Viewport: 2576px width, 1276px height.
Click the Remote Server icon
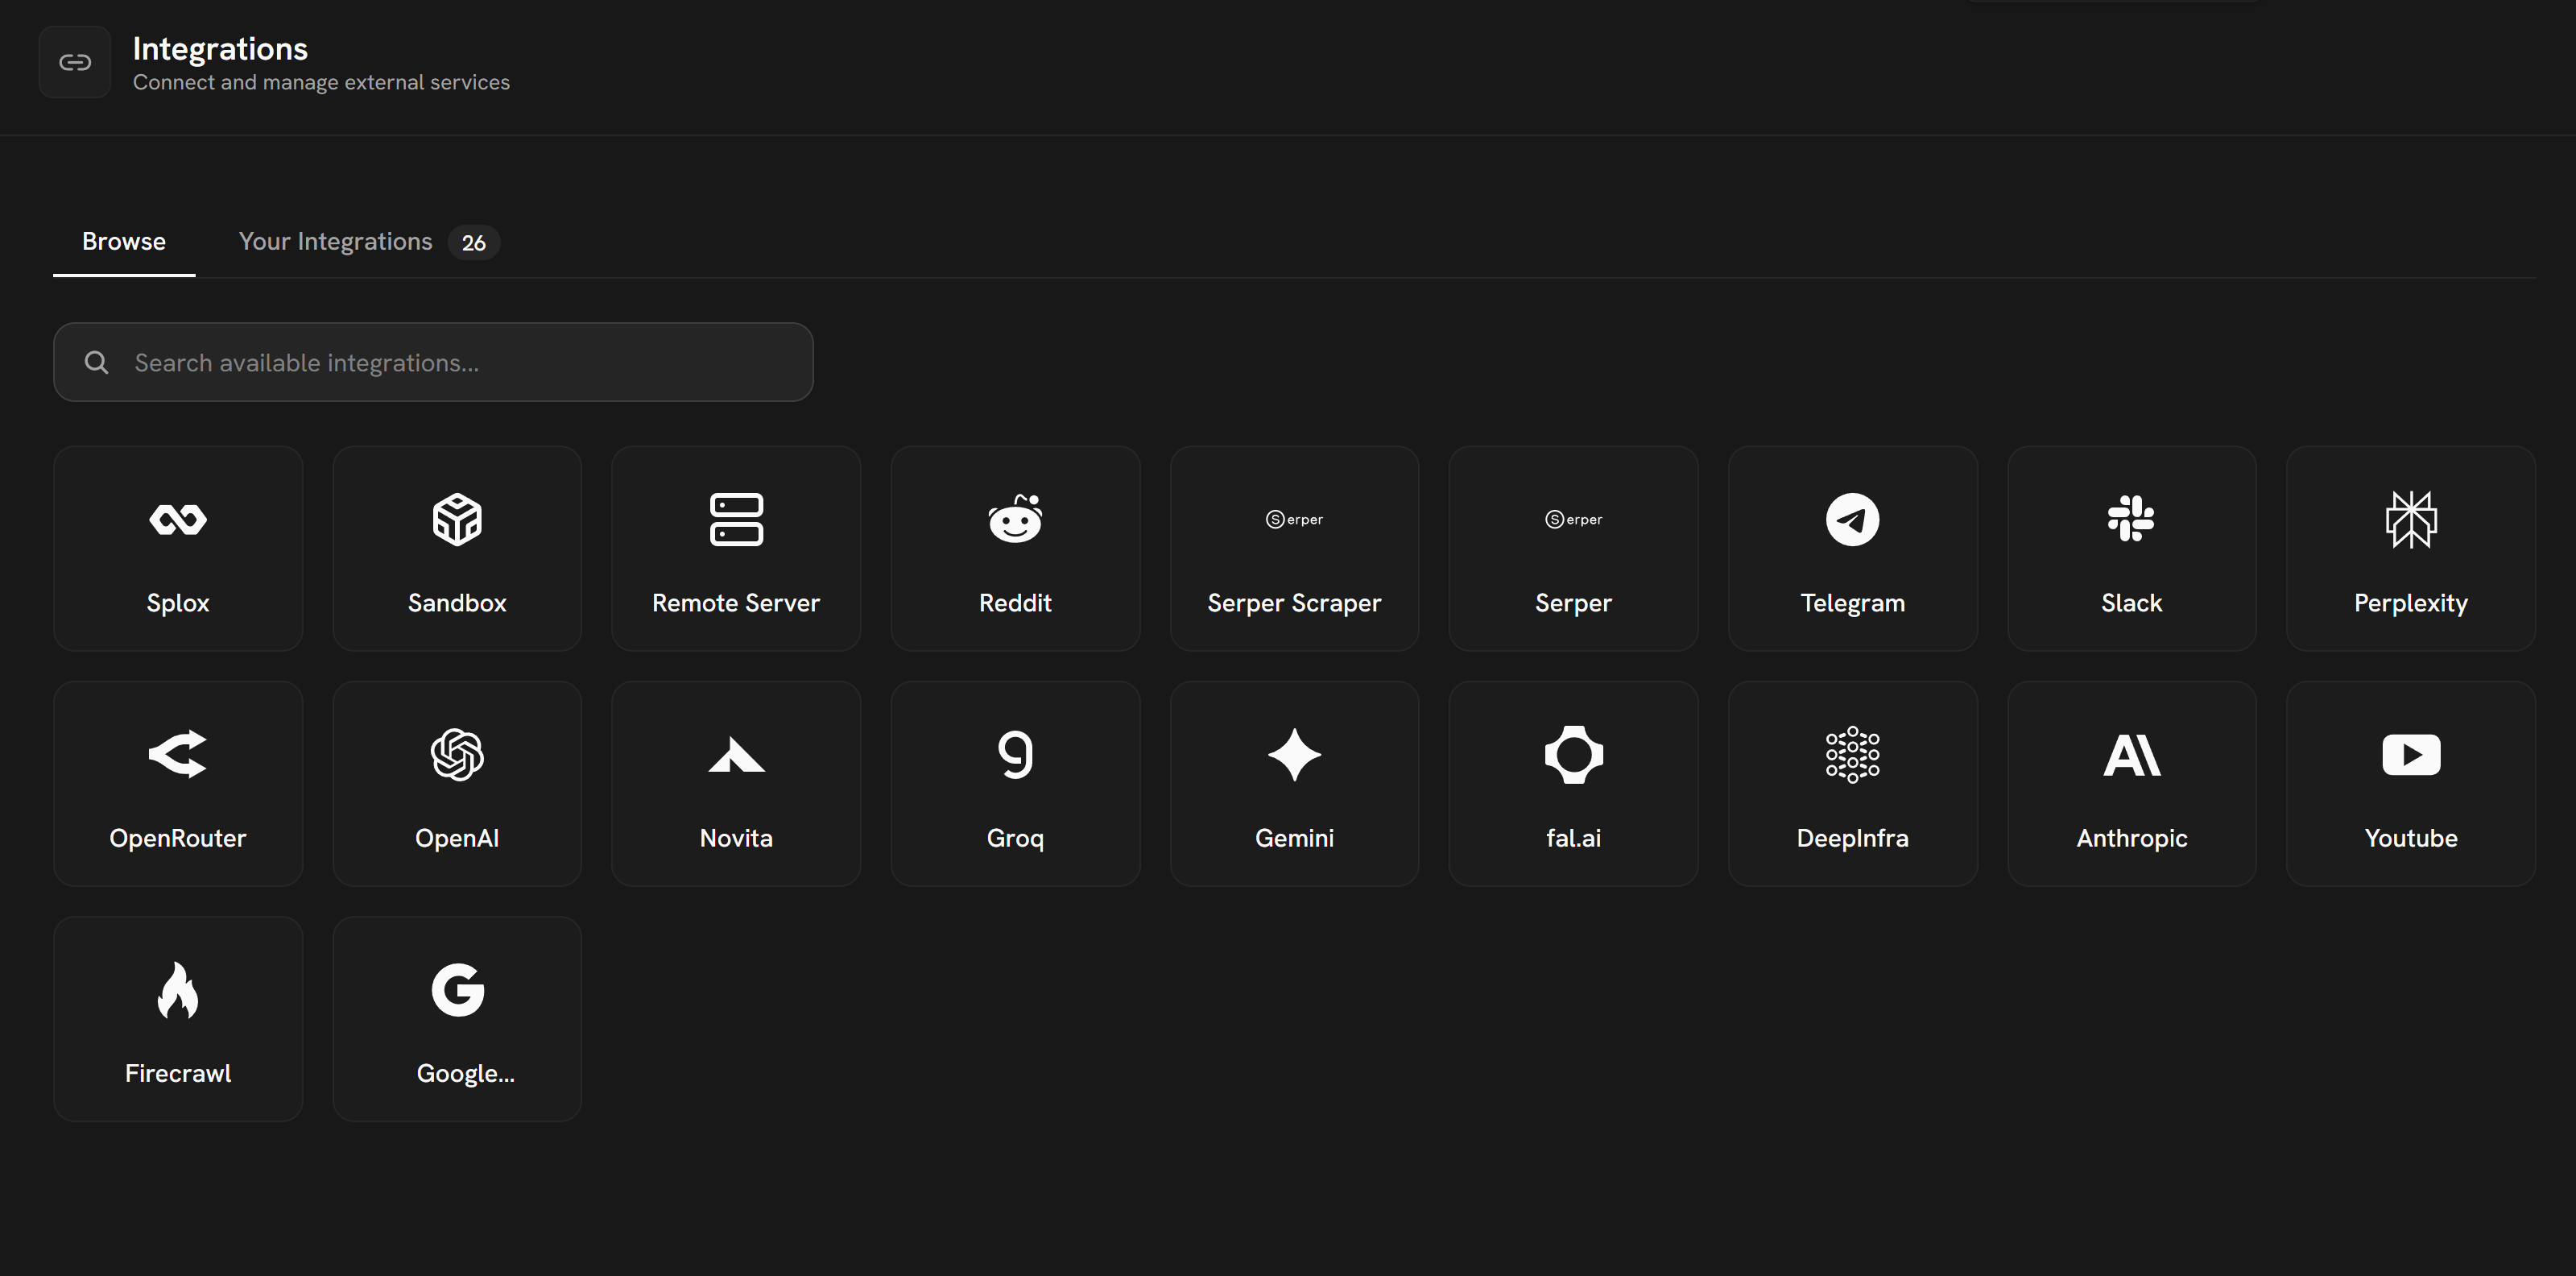coord(736,519)
